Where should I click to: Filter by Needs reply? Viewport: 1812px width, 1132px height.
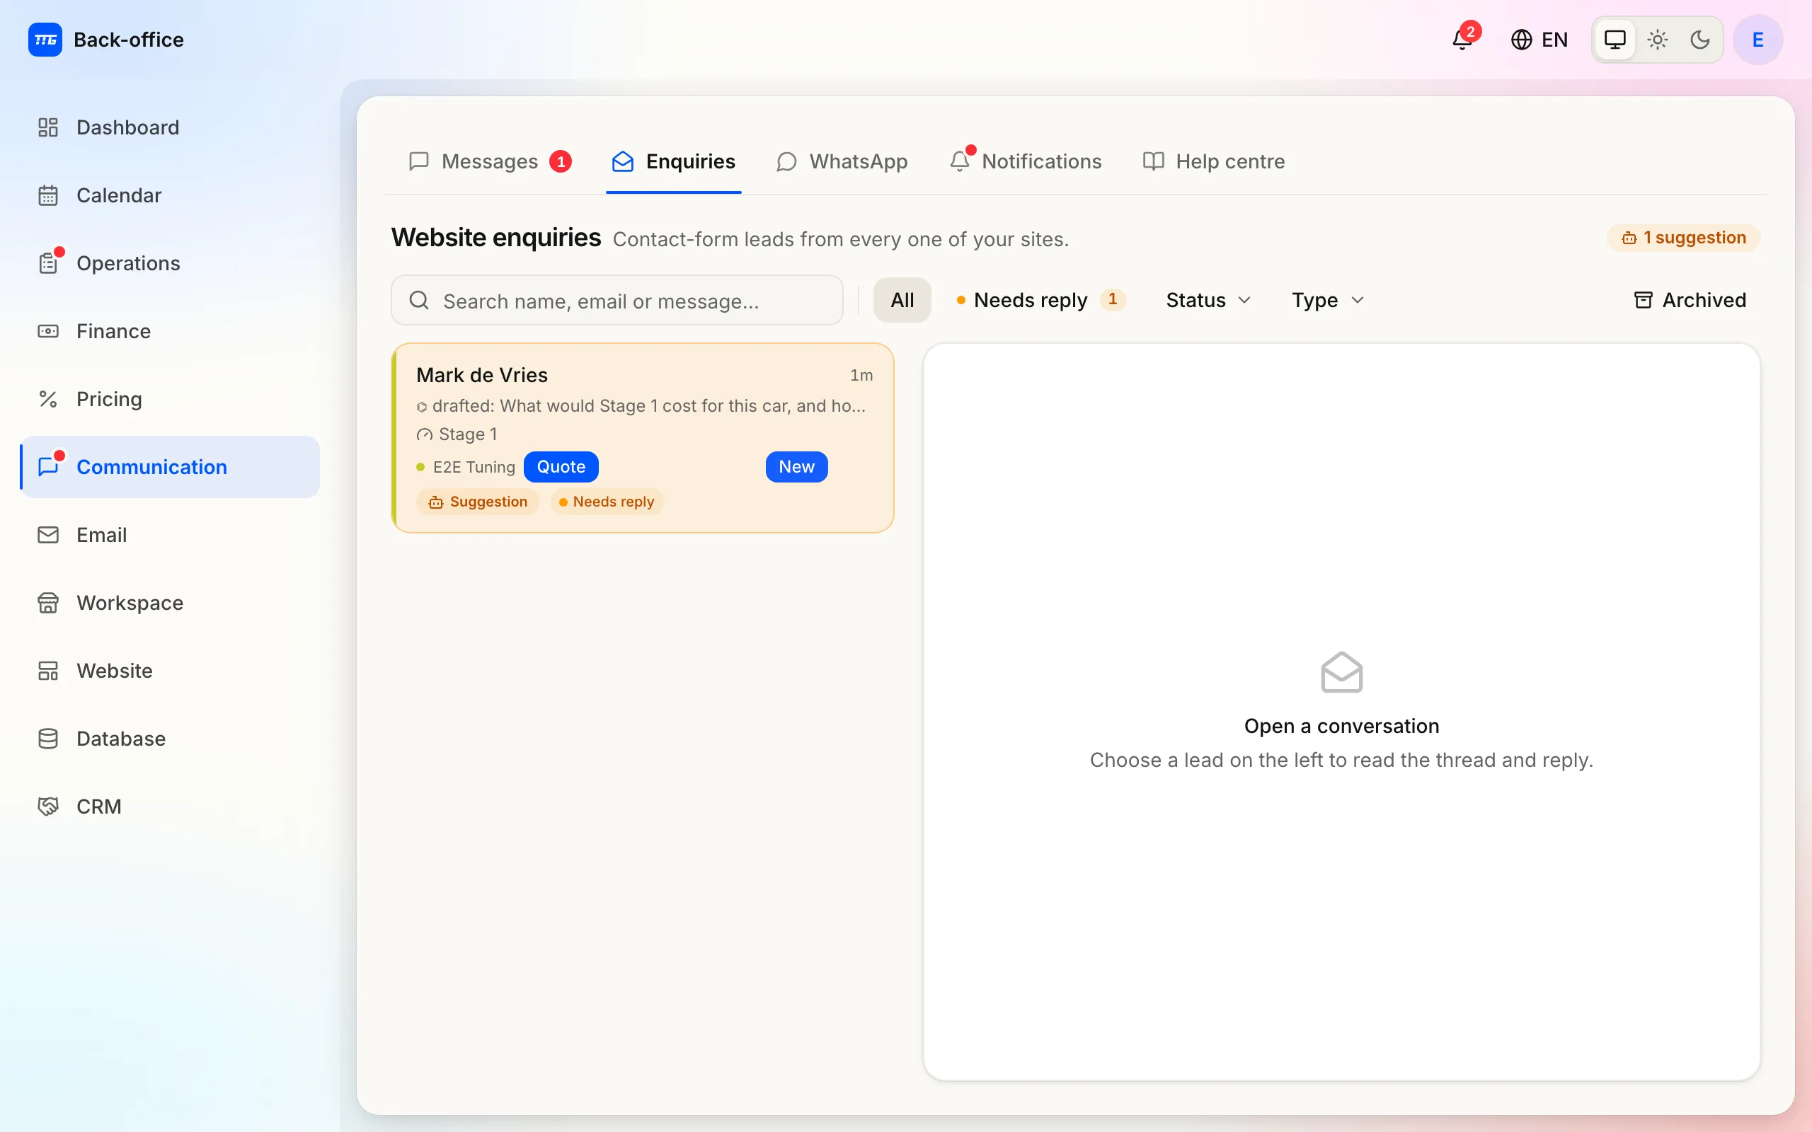coord(1040,300)
